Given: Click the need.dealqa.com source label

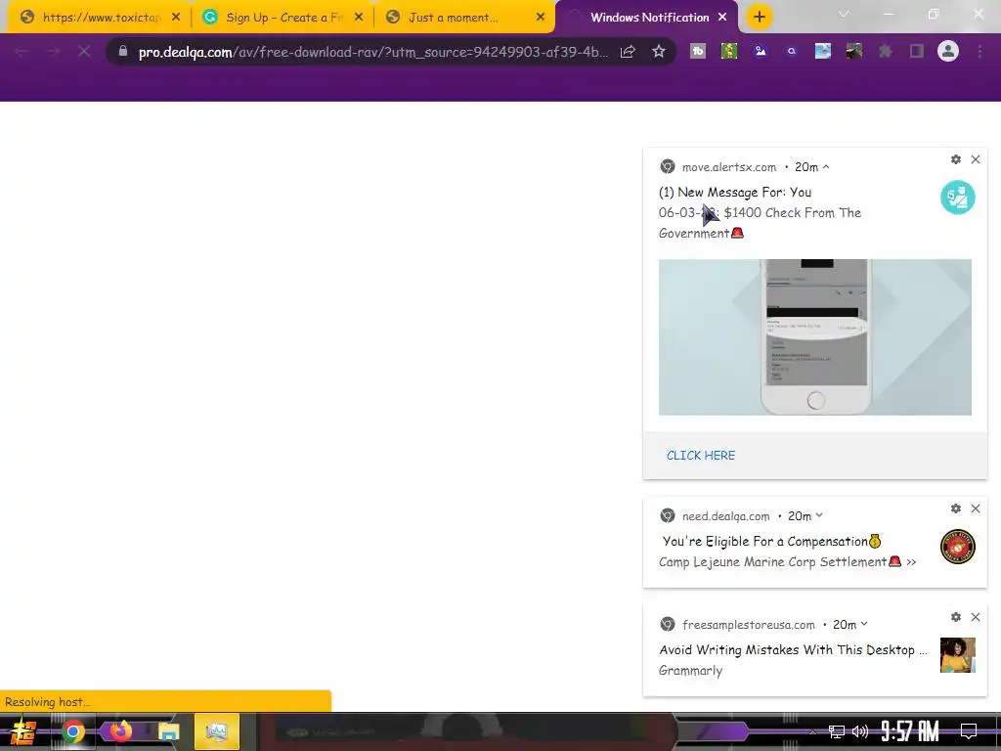Looking at the screenshot, I should [x=726, y=516].
